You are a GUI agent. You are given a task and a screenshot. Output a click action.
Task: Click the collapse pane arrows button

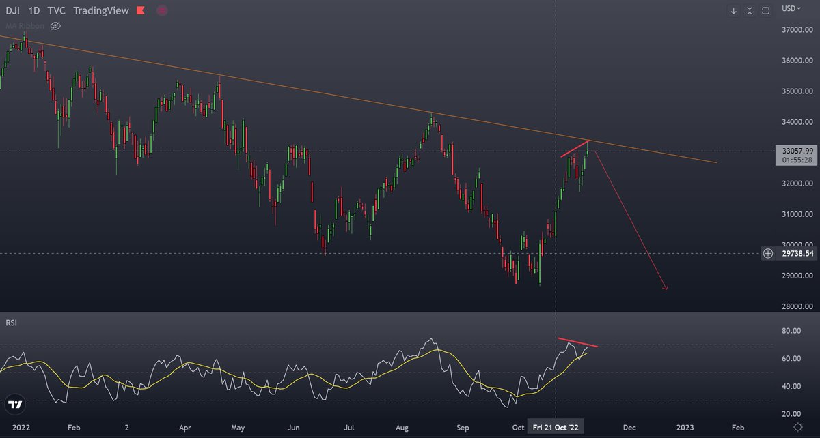coord(750,10)
